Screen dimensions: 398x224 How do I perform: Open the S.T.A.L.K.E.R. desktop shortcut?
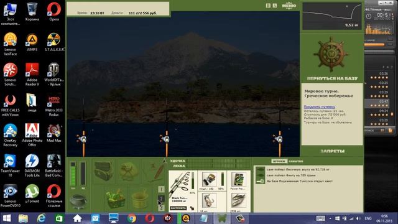click(x=54, y=42)
